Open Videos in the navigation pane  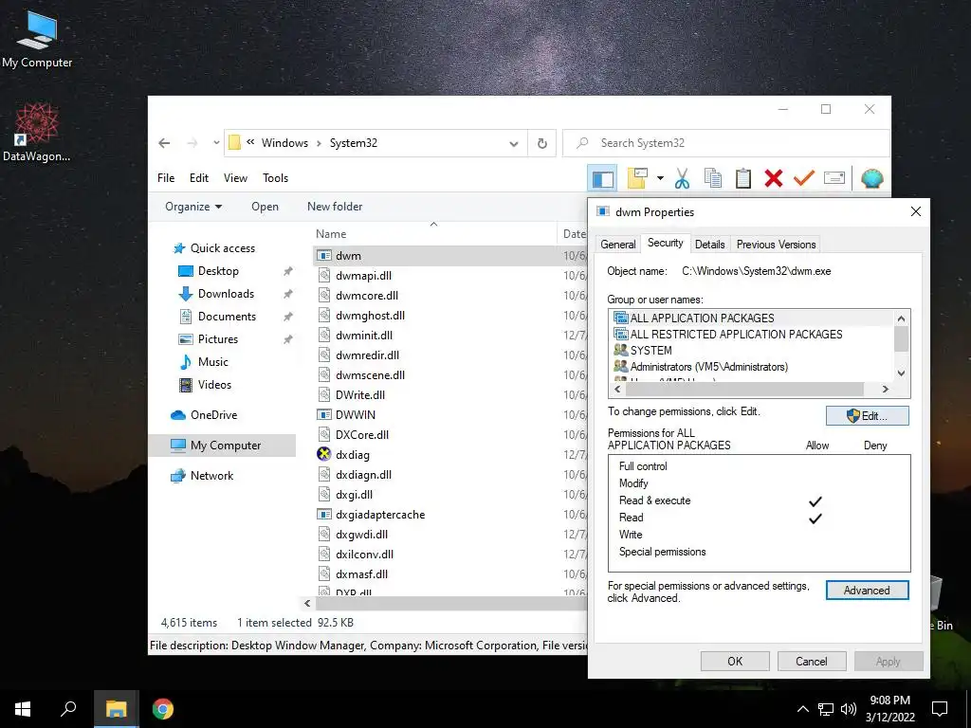pyautogui.click(x=214, y=385)
